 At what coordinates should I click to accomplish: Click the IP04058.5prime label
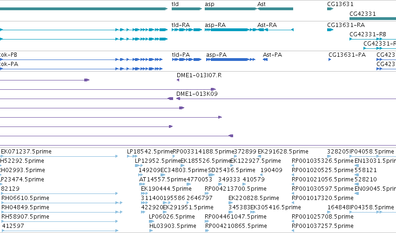371,152
